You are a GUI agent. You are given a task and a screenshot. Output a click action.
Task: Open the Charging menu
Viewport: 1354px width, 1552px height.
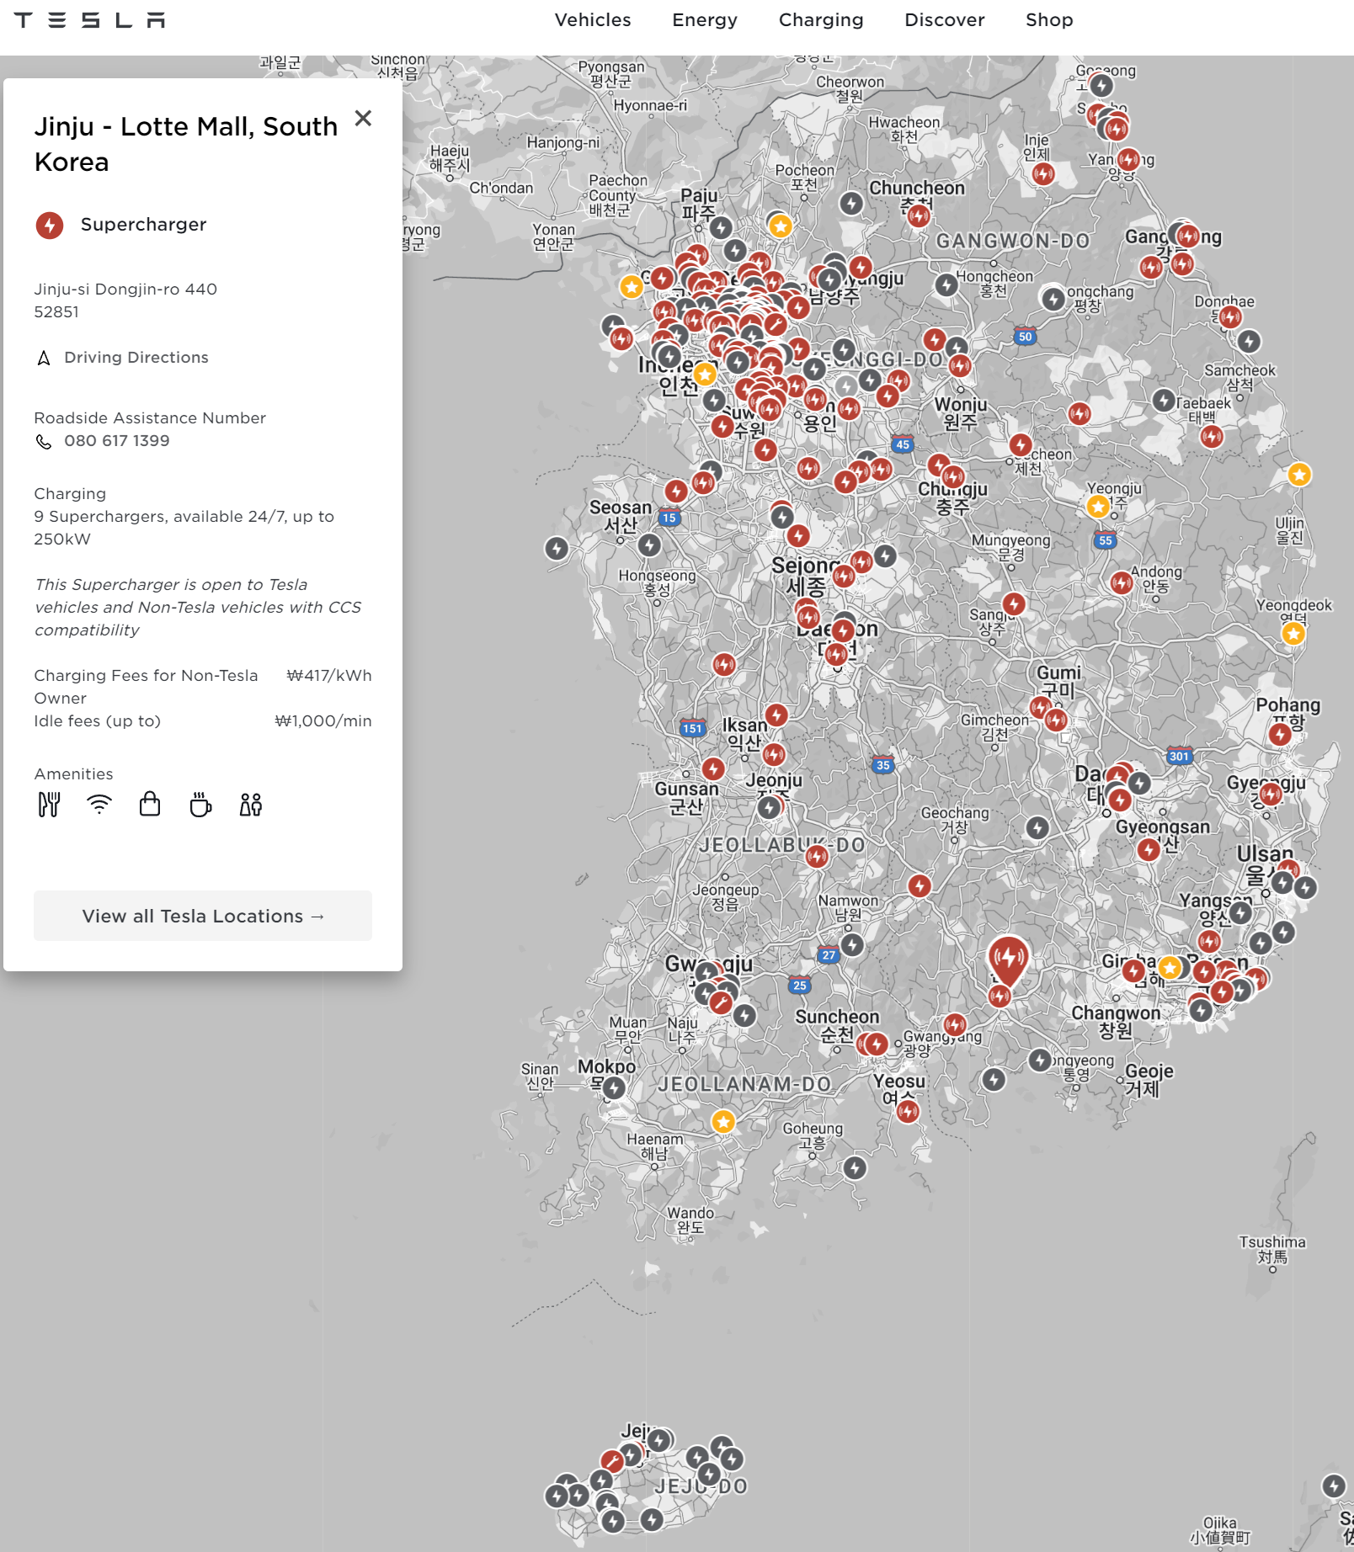(x=821, y=20)
